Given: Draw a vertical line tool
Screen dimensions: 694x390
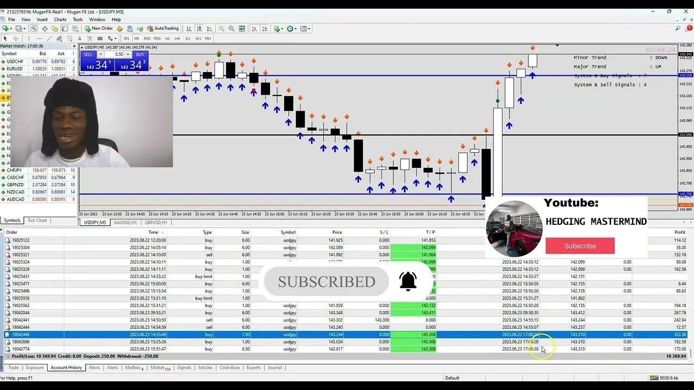Looking at the screenshot, I should tap(29, 38).
